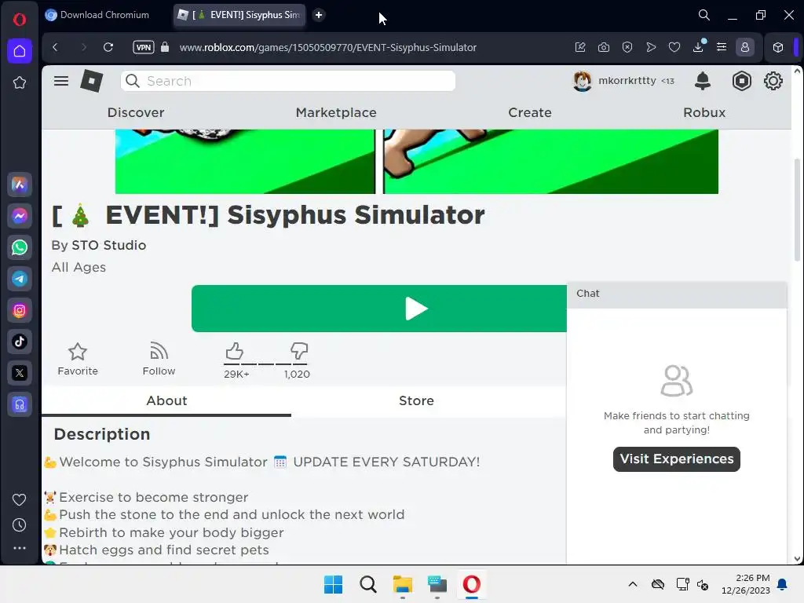The width and height of the screenshot is (804, 603).
Task: Open the Opera start page home icon
Action: tap(20, 51)
